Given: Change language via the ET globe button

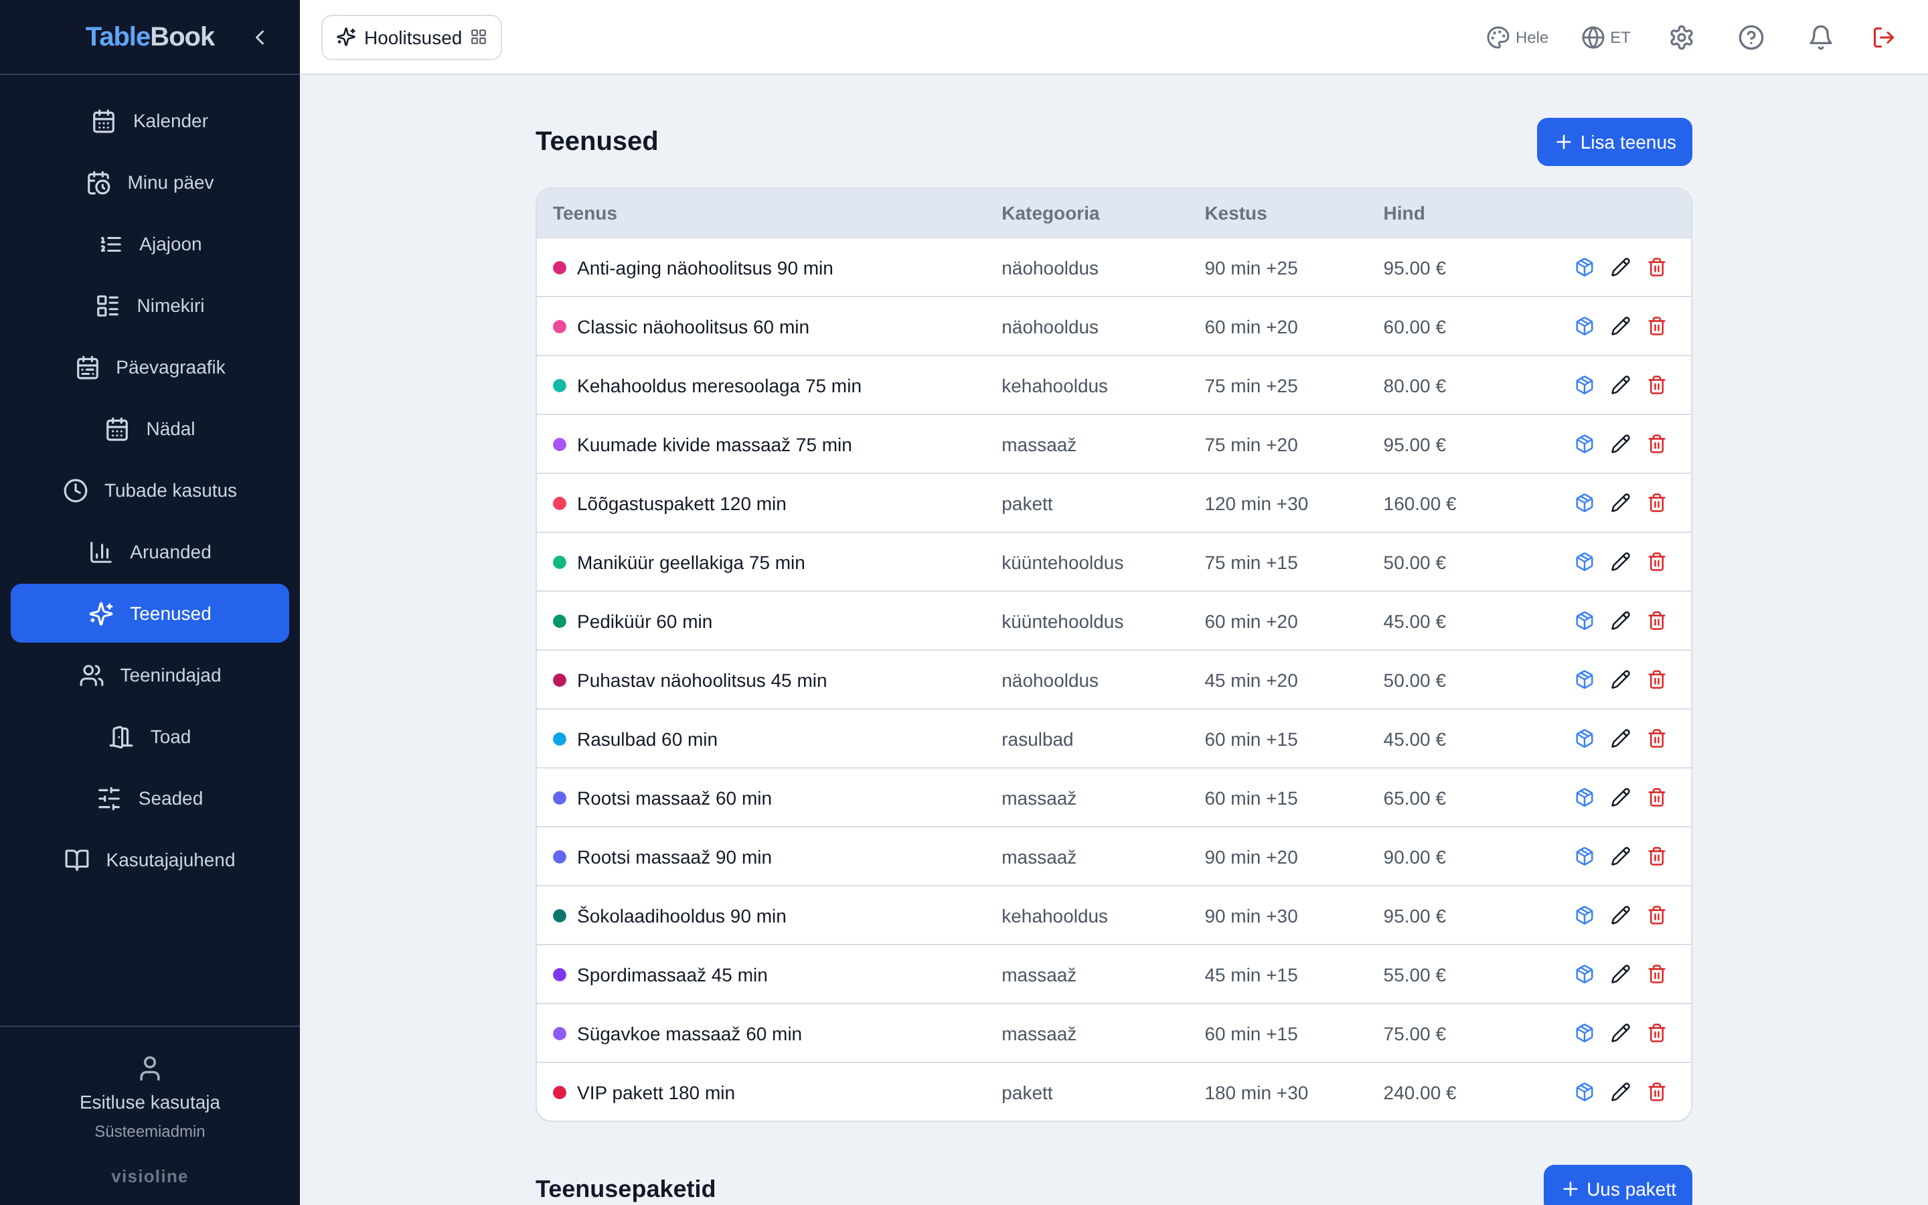Looking at the screenshot, I should [1605, 37].
